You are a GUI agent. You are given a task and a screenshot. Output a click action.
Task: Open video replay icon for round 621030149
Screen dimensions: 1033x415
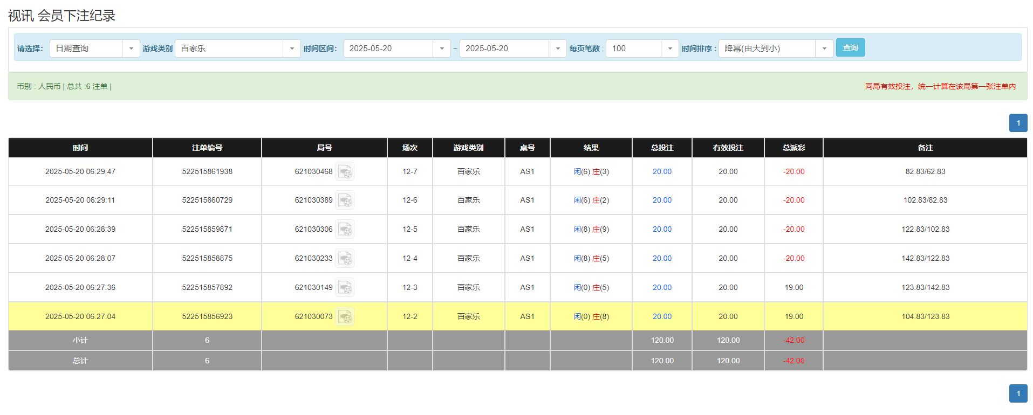pos(345,288)
